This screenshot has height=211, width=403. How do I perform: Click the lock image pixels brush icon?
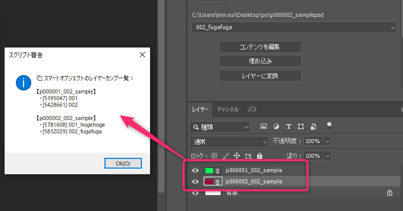tap(225, 155)
